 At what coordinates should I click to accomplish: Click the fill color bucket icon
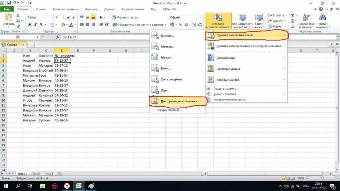point(63,25)
